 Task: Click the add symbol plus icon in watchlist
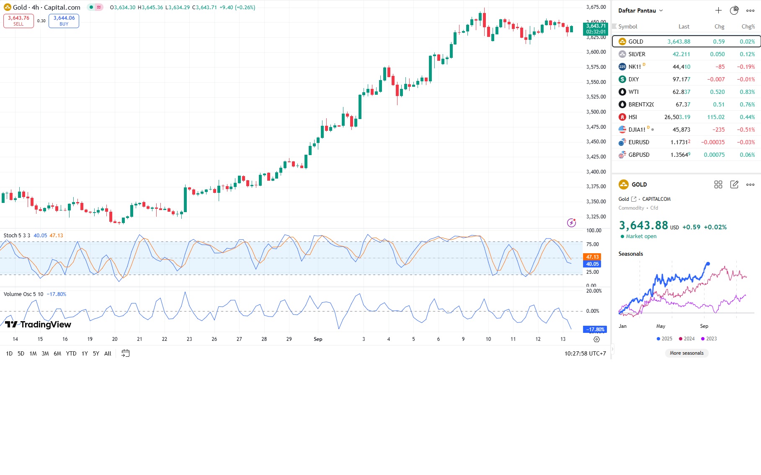(718, 10)
